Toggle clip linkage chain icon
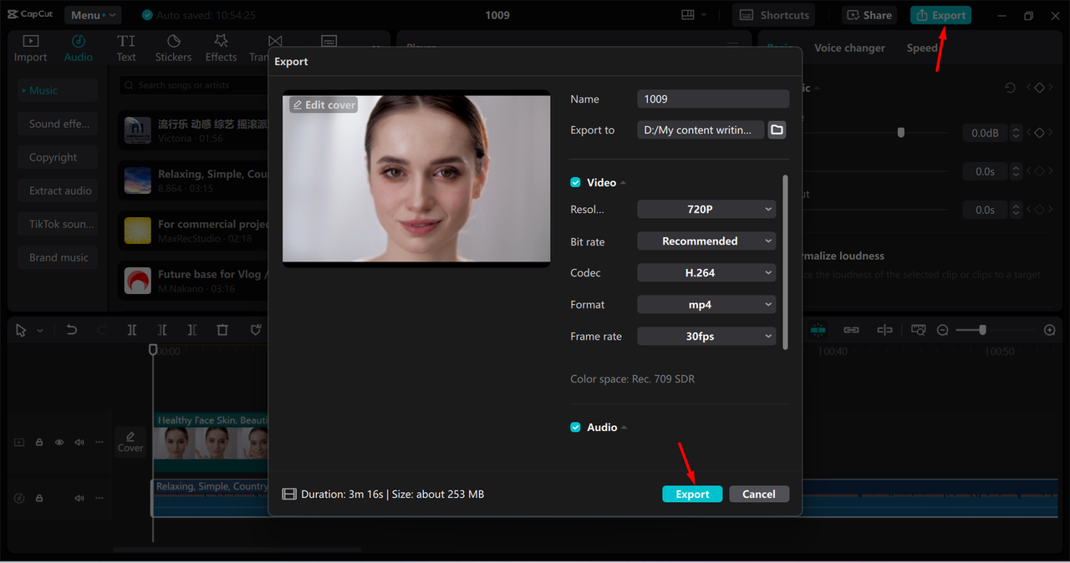Screen dimensions: 1070x563 click(x=851, y=330)
